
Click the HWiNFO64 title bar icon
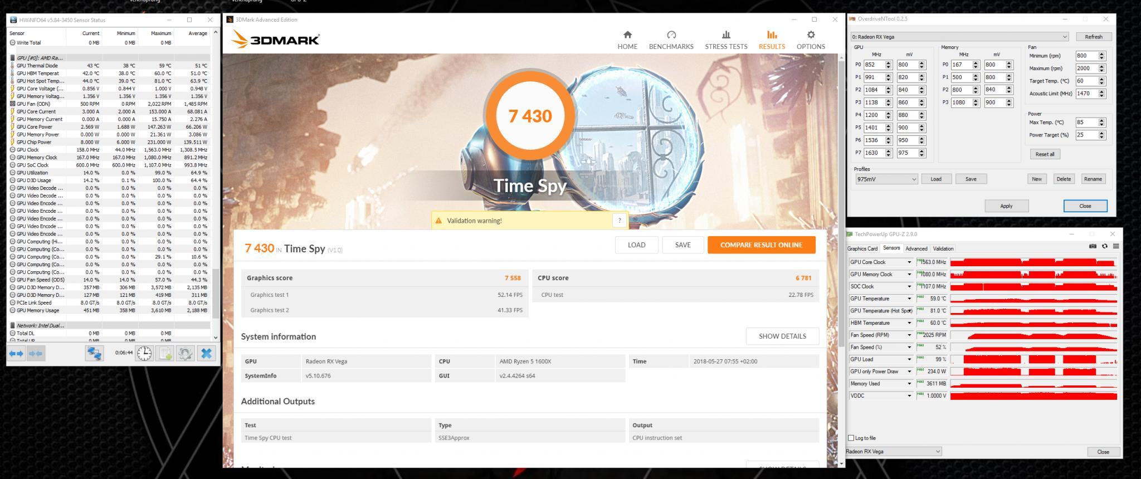[13, 20]
